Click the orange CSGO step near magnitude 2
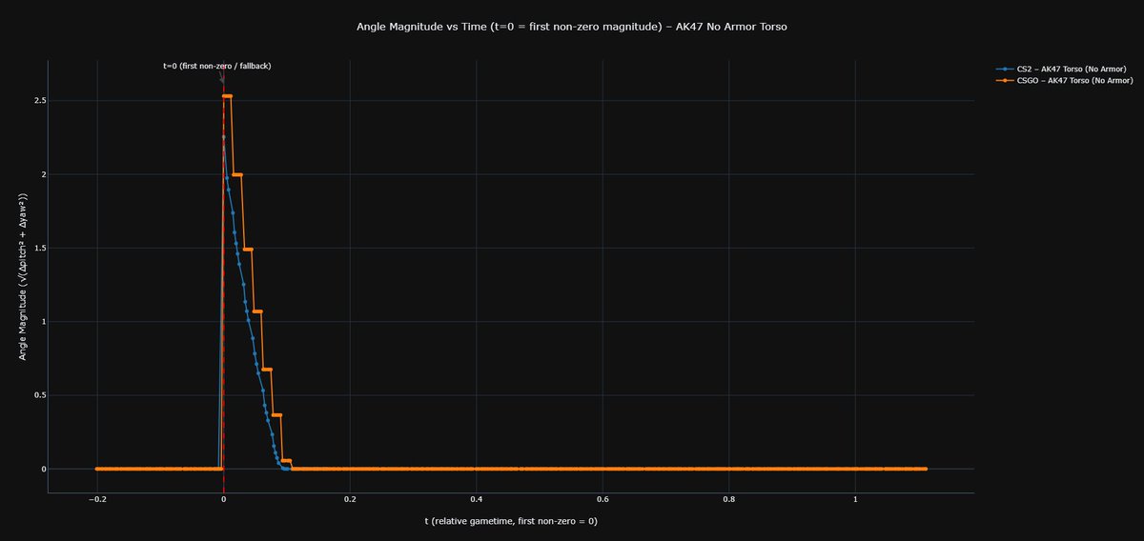This screenshot has height=541, width=1144. coord(237,174)
